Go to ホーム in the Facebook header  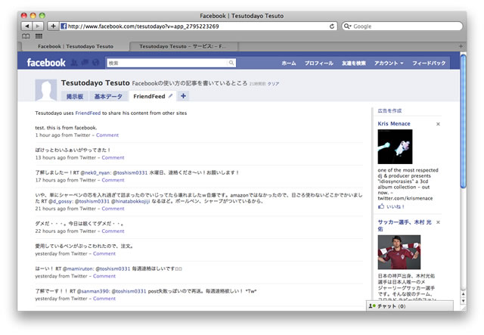coord(289,63)
